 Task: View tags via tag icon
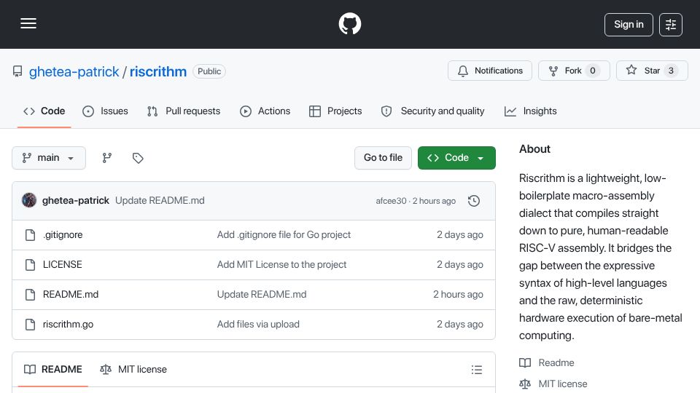click(x=138, y=158)
